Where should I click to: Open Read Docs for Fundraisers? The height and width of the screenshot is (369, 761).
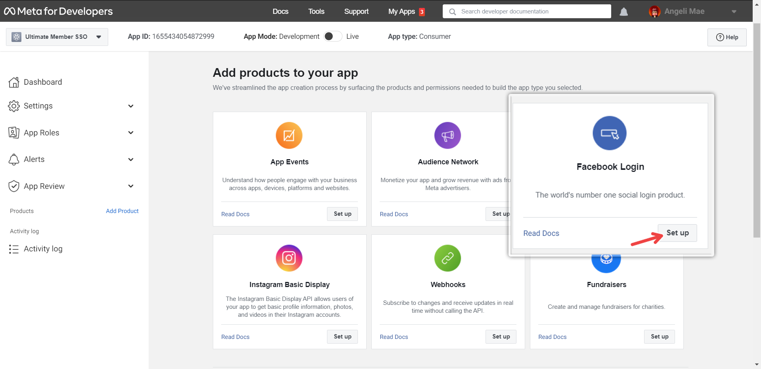(552, 337)
